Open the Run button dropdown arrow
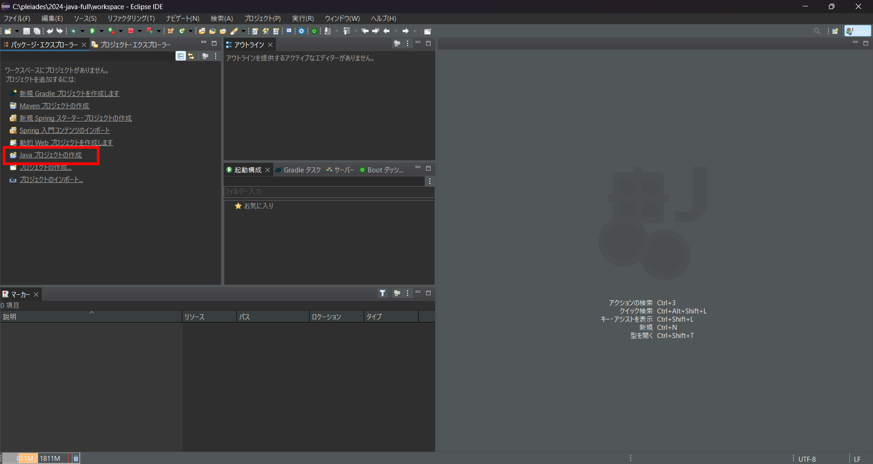 101,31
